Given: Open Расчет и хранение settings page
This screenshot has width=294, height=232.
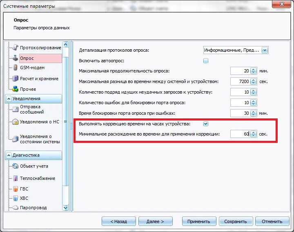Looking at the screenshot, I should pos(39,79).
